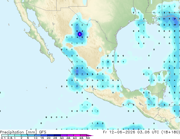Click the legend color for 15 to 20 mm
Viewport: 180px width, 139px height.
coord(44,135)
